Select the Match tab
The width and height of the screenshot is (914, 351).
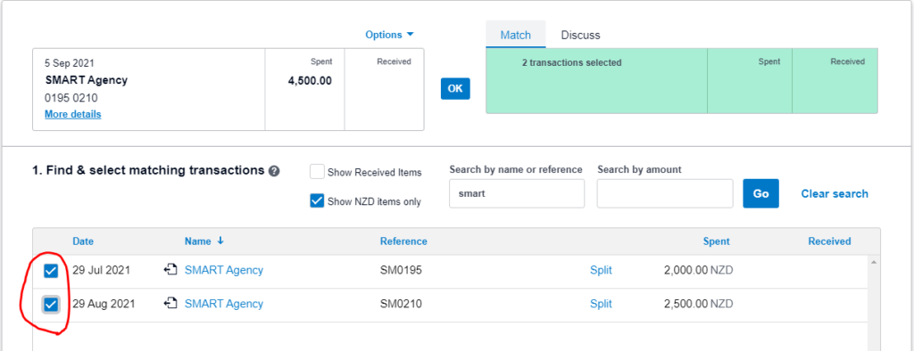click(x=516, y=35)
